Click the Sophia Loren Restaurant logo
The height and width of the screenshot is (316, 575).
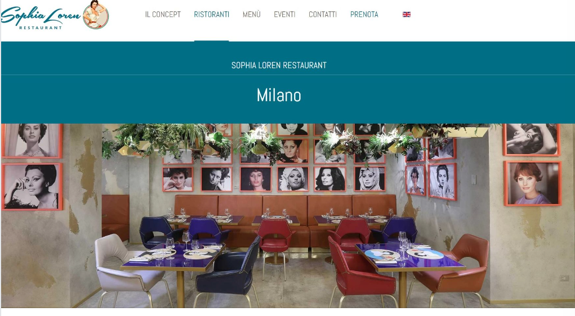pyautogui.click(x=55, y=15)
